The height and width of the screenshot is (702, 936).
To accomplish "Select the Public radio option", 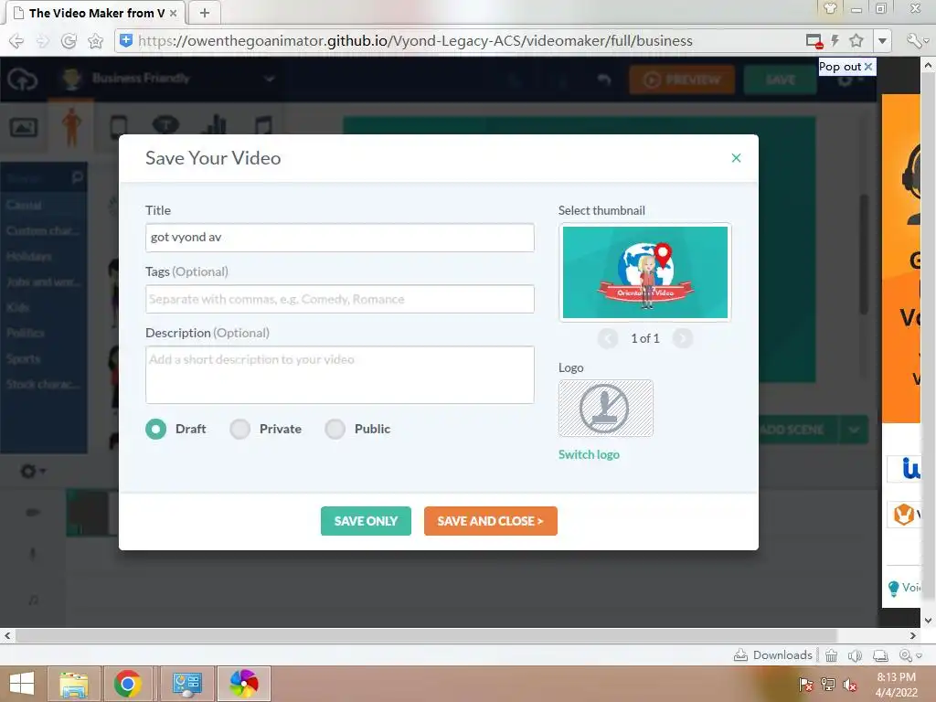I will tap(335, 429).
